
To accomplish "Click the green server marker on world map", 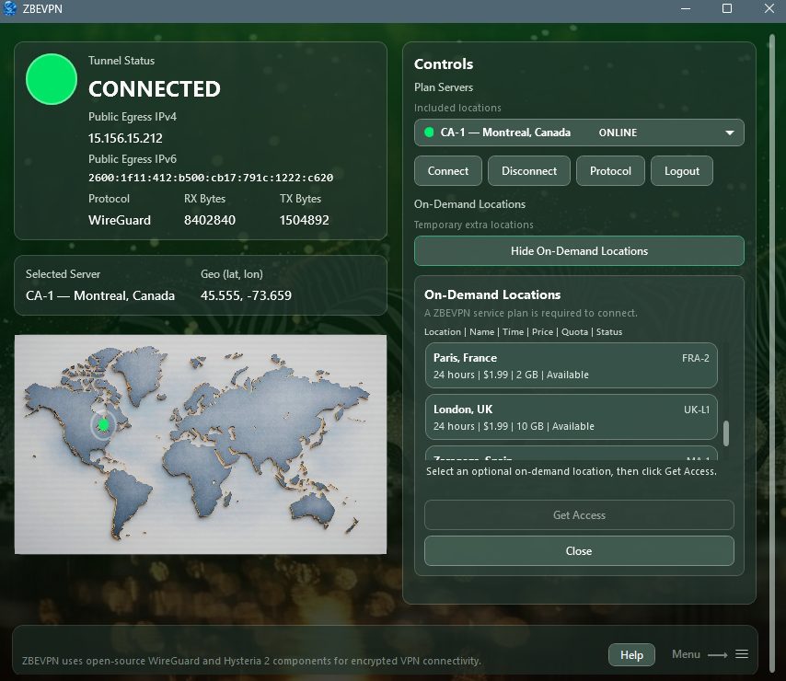I will pos(104,425).
